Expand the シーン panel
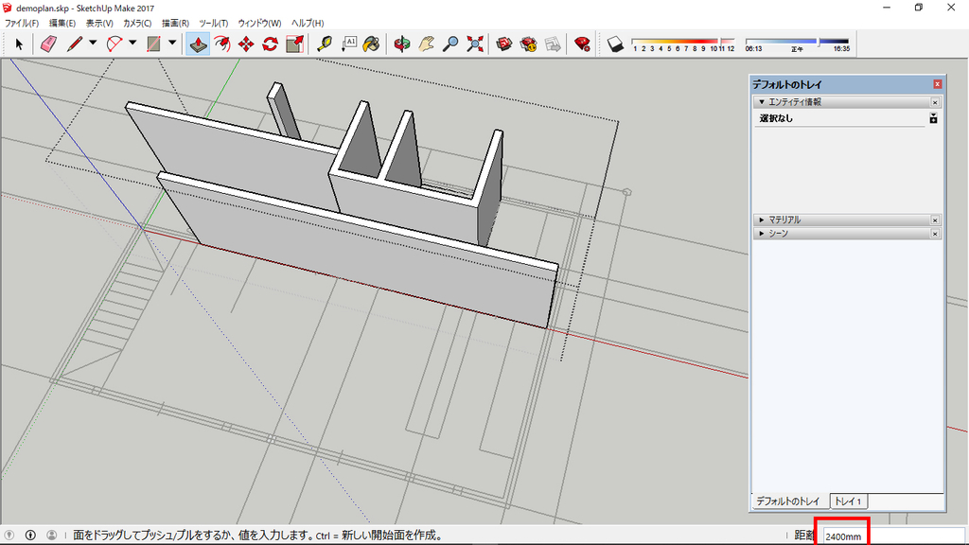The image size is (969, 545). 762,233
